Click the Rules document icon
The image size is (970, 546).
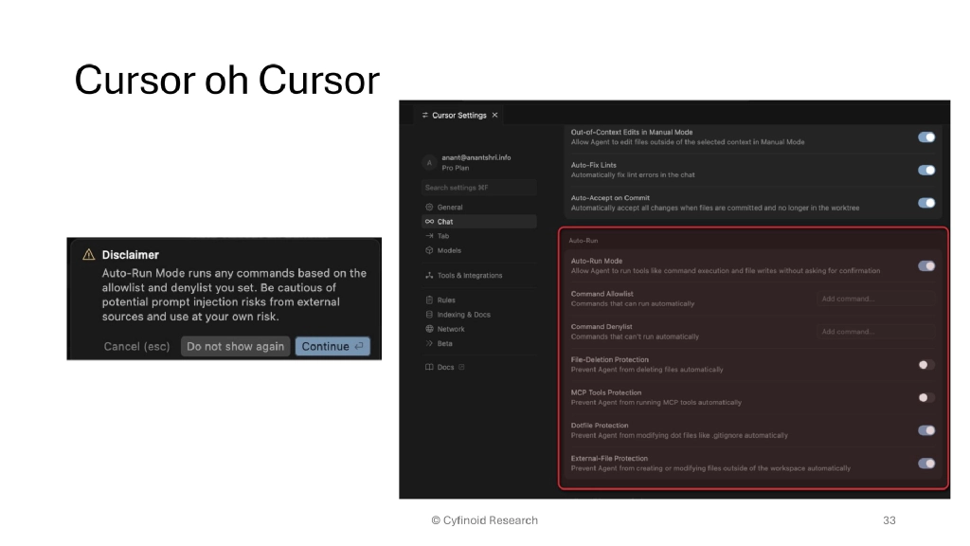(428, 300)
